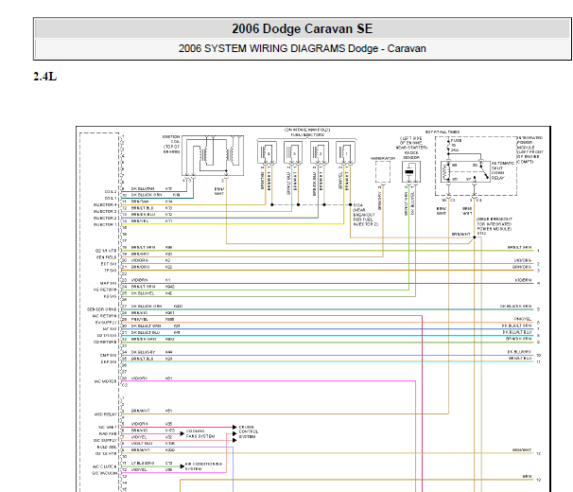
Task: Click the "CKP SIG" pin label
Action: [x=108, y=361]
